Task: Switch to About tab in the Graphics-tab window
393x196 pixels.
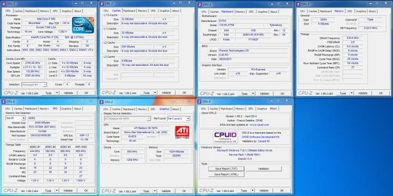Action: (176, 109)
